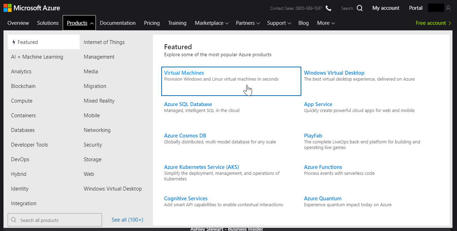
Task: Select Windows Virtual Desktop in category list
Action: click(x=113, y=189)
